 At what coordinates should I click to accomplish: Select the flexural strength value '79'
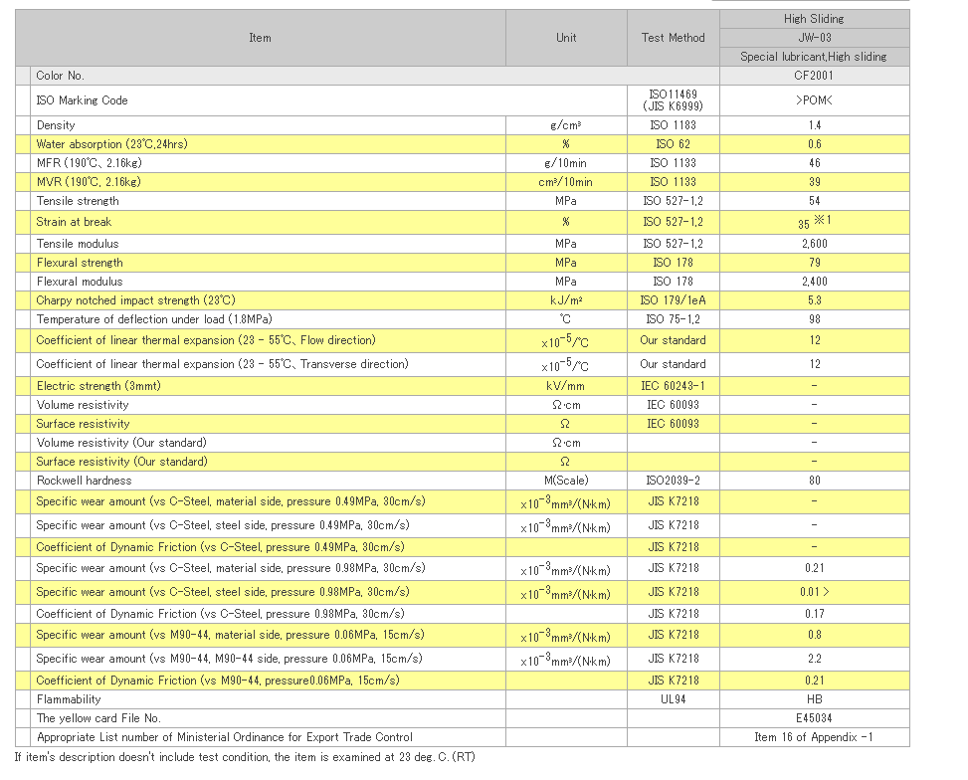(814, 263)
